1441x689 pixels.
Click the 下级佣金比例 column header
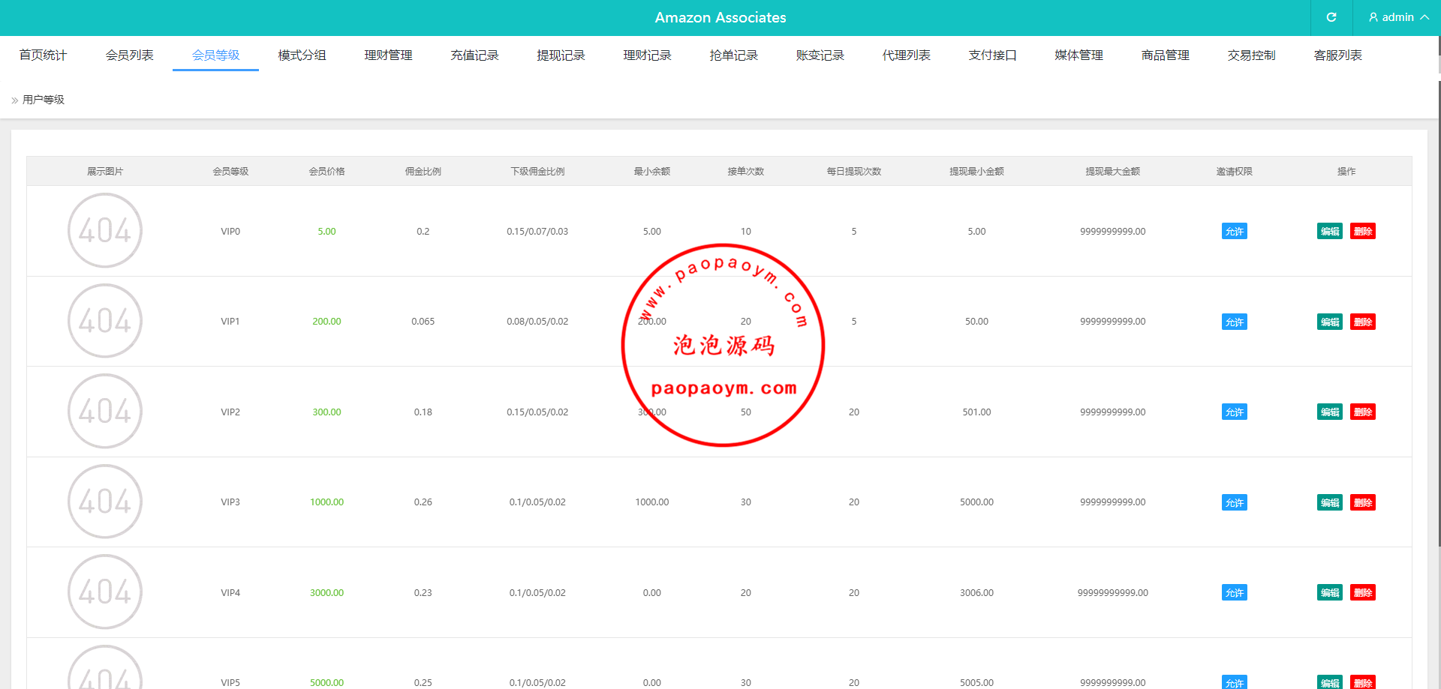click(537, 171)
